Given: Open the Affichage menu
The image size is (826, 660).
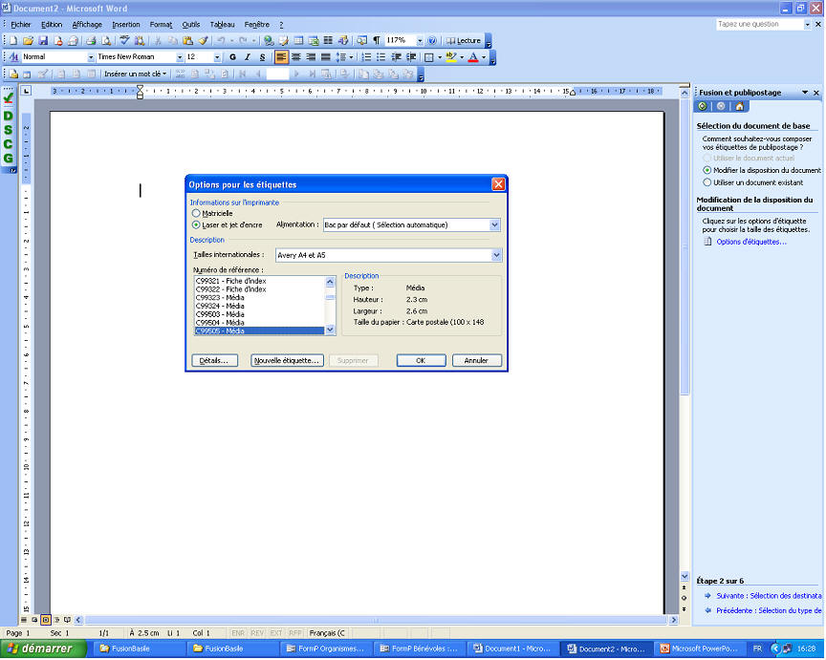Looking at the screenshot, I should [x=87, y=25].
